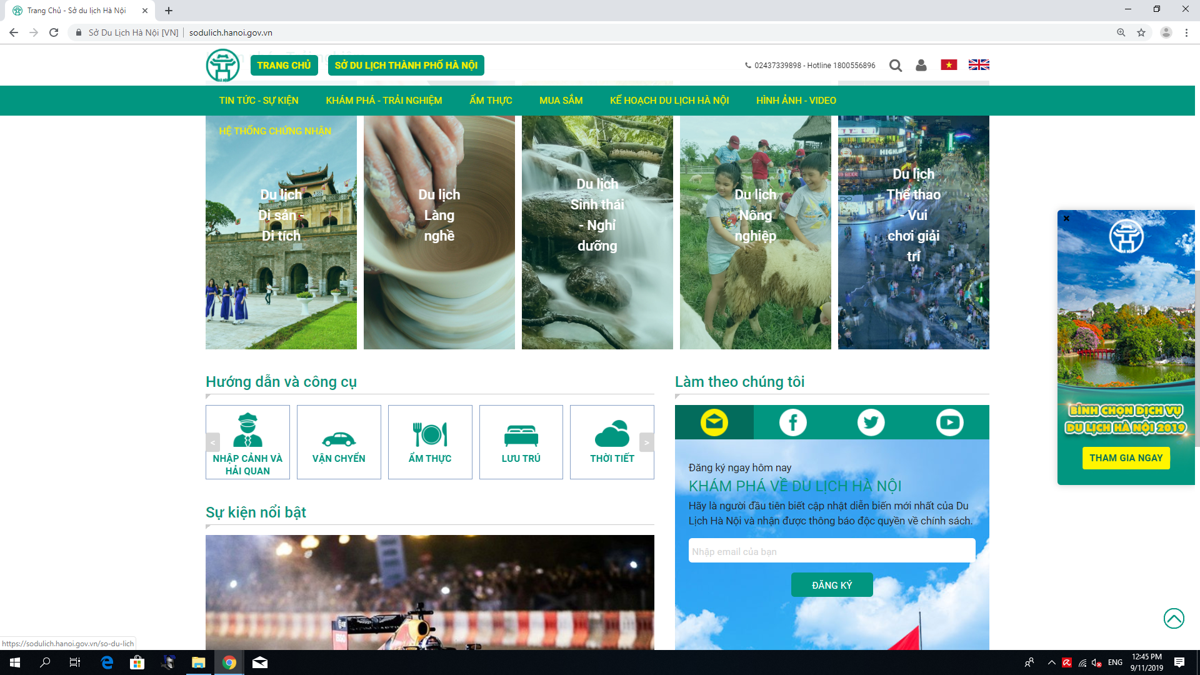
Task: Open the Lưu Trú bed icon
Action: coord(521,436)
